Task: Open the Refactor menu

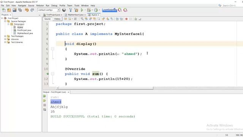Action: click(40, 5)
